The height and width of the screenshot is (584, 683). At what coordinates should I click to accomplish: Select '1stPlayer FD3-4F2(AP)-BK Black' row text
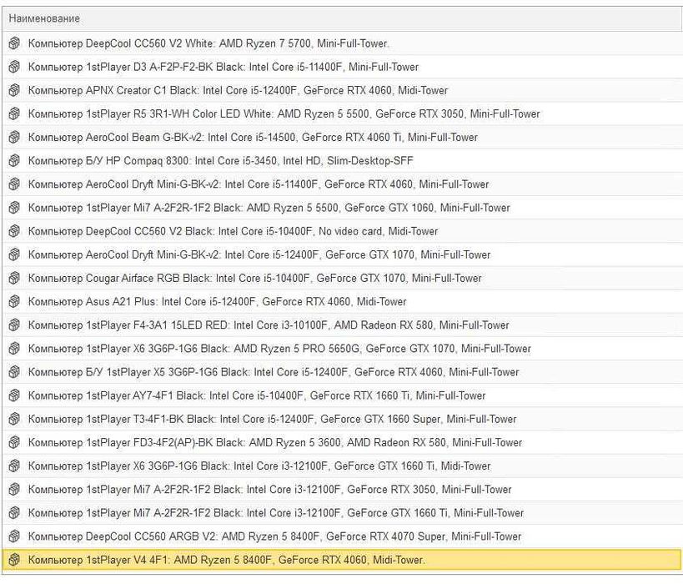pos(275,443)
